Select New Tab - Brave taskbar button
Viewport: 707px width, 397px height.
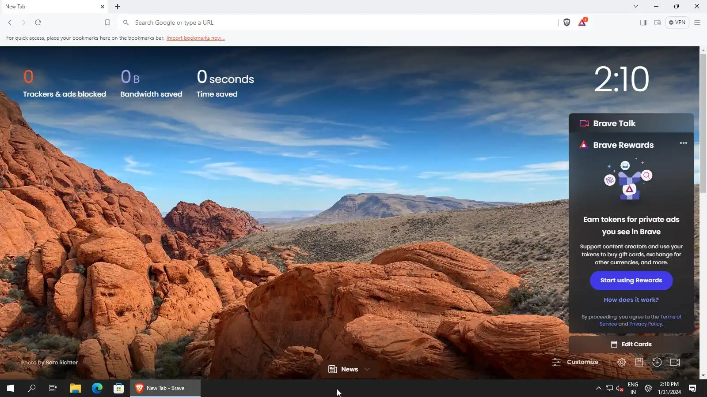point(165,388)
